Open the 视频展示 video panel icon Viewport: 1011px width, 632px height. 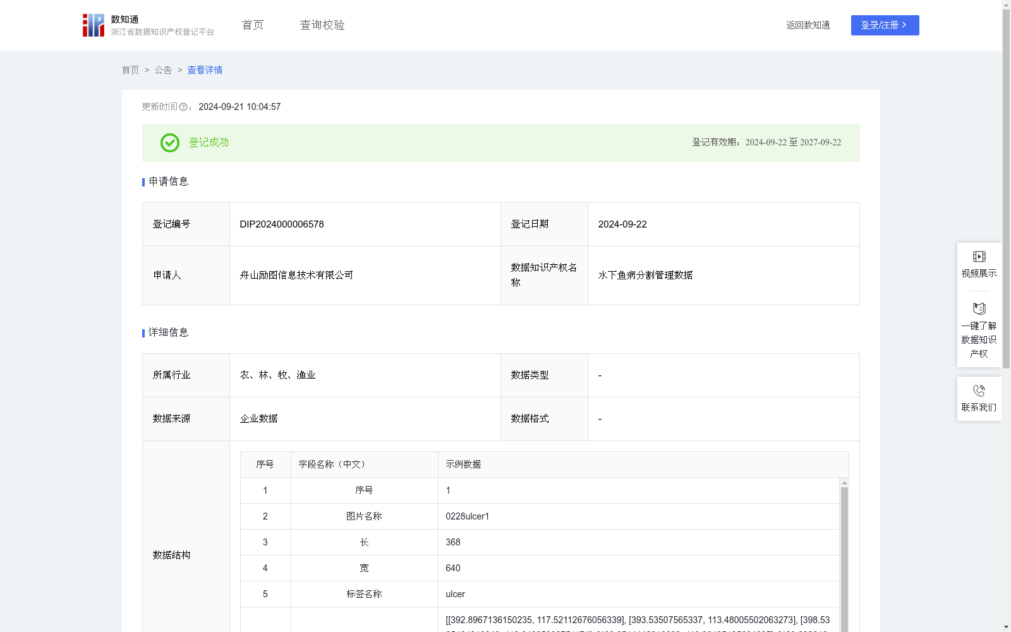[x=979, y=256]
